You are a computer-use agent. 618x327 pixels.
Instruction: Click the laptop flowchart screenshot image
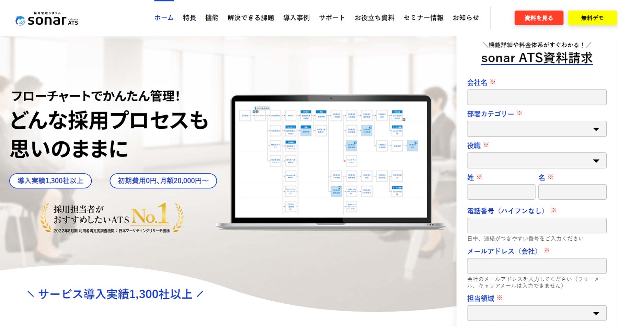[x=331, y=162]
